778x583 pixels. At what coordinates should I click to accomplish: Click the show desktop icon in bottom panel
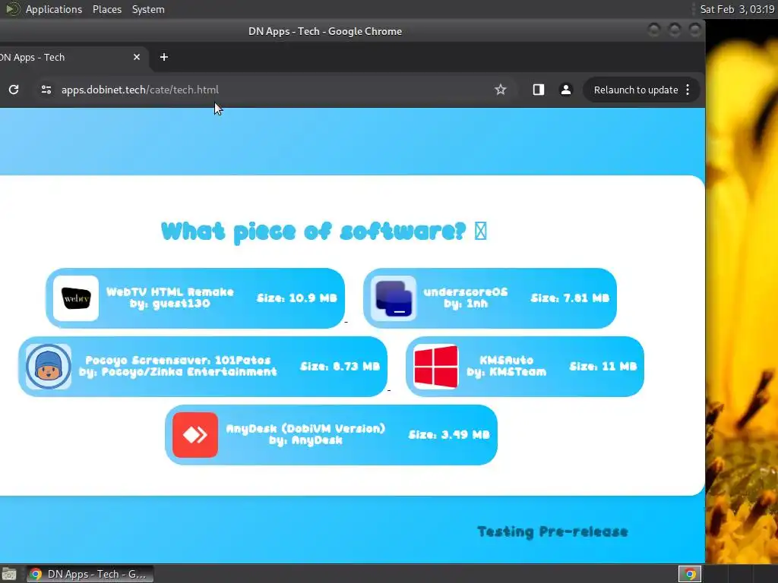coord(9,574)
